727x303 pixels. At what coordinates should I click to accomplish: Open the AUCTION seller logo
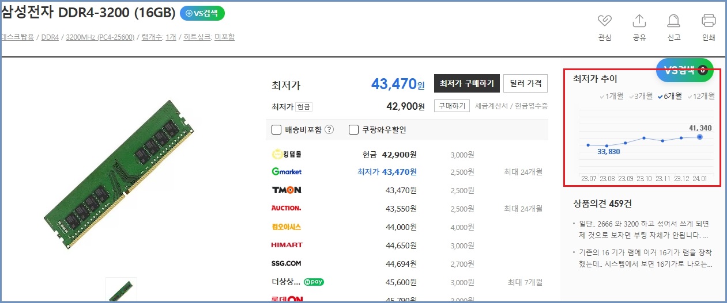pos(287,208)
